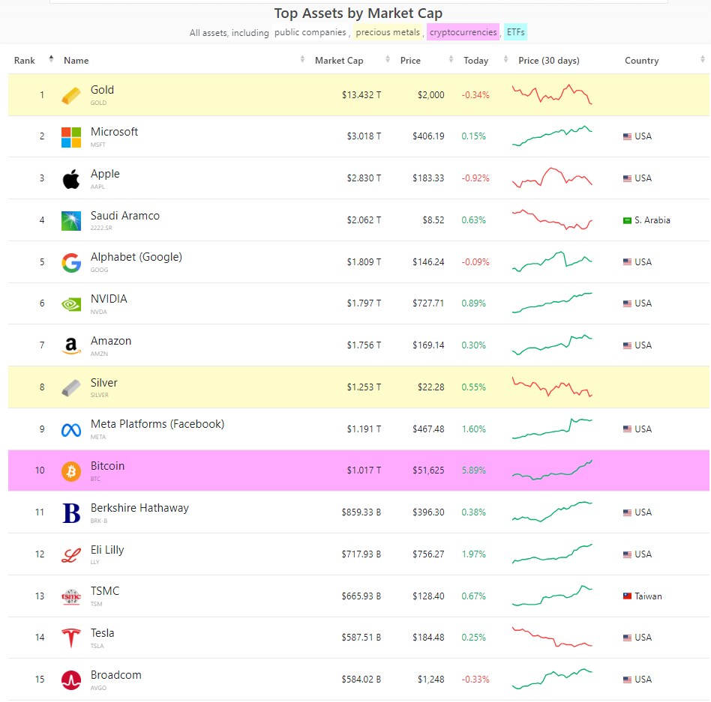Click the NVIDIA logo icon
Image resolution: width=711 pixels, height=702 pixels.
(x=71, y=304)
